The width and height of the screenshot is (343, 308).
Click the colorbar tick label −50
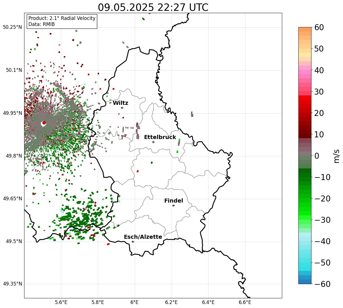(x=322, y=263)
